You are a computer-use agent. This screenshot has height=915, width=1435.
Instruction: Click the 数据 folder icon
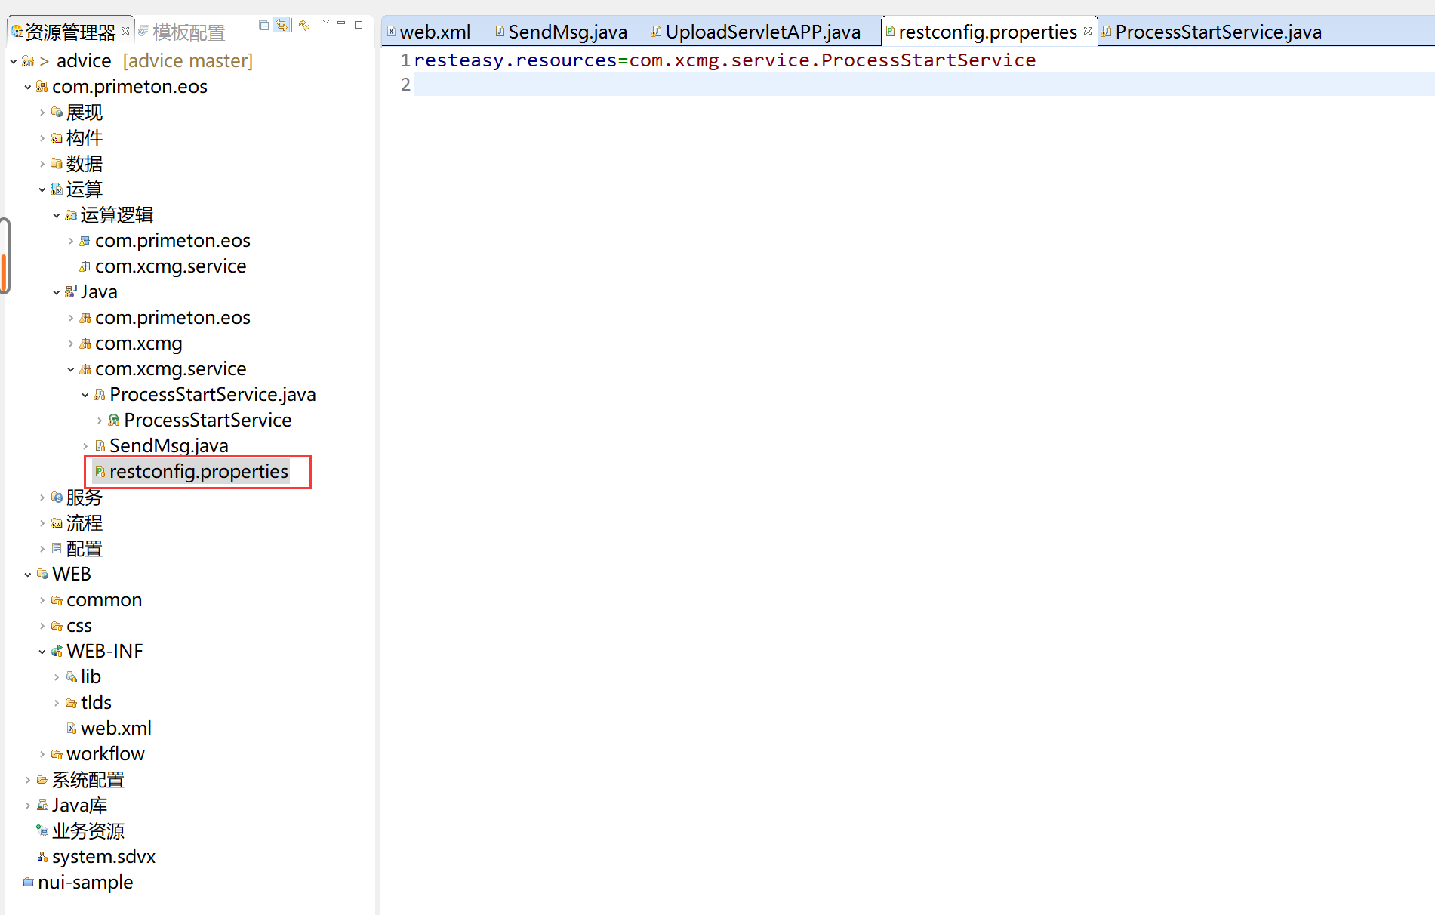click(x=57, y=164)
